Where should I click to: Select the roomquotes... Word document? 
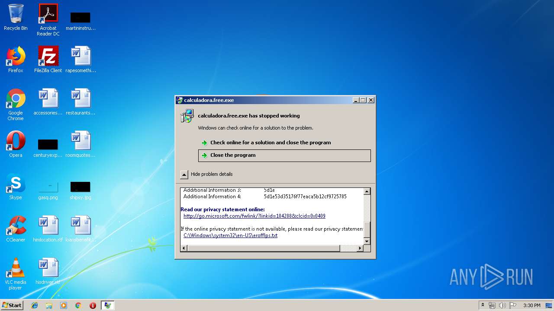pyautogui.click(x=81, y=144)
